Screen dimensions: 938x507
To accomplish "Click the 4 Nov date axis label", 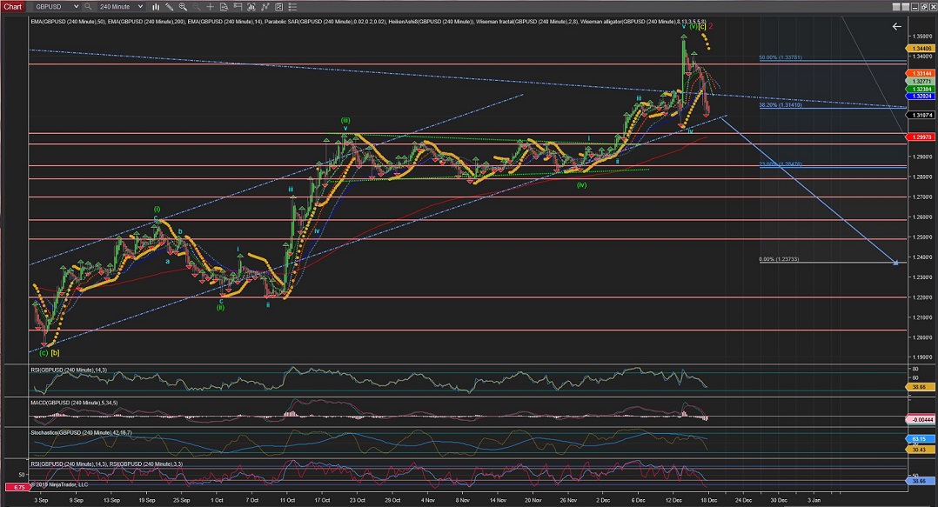I will coord(428,500).
